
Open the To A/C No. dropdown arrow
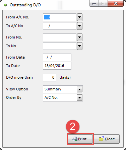(80, 26)
